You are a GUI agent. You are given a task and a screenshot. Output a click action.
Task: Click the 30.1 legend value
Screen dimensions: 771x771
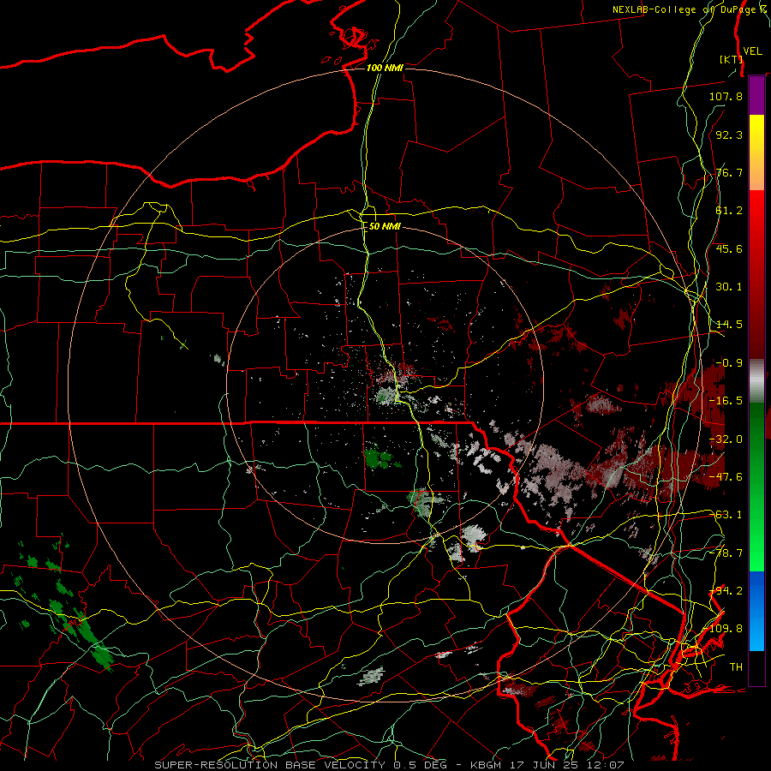point(729,287)
